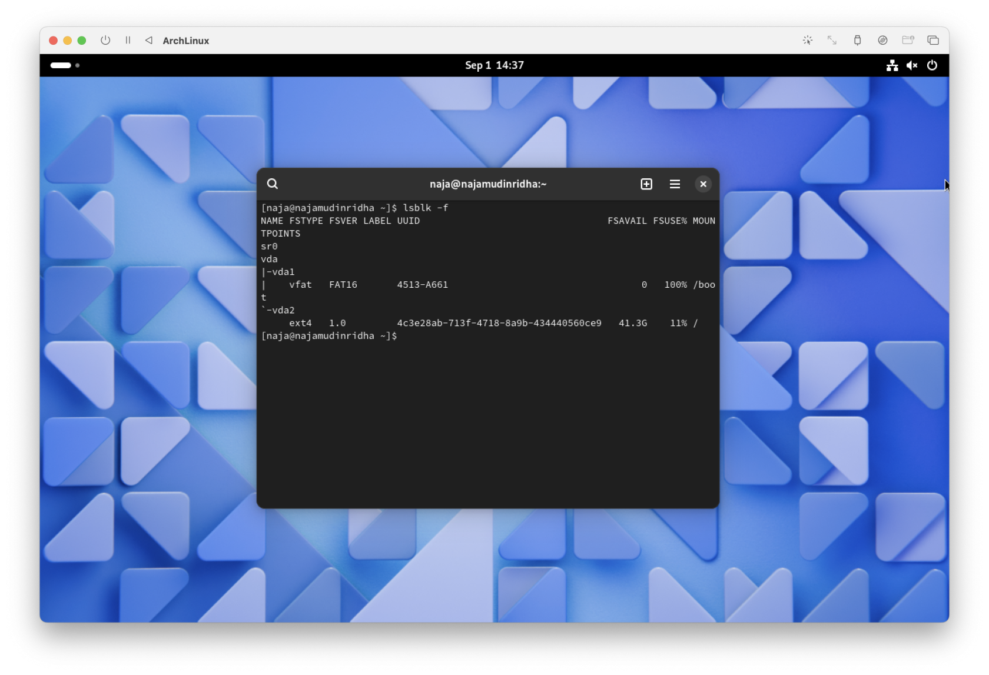989x675 pixels.
Task: Open GNOME Activities workspace indicator
Action: [x=65, y=65]
